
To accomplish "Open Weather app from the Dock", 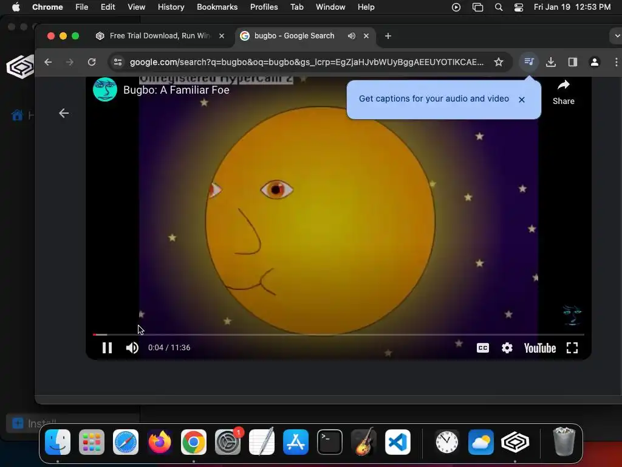I will coord(481,442).
